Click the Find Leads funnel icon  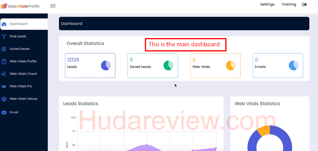click(x=4, y=37)
